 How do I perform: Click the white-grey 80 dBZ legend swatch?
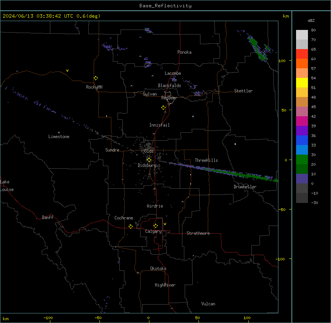pyautogui.click(x=302, y=35)
